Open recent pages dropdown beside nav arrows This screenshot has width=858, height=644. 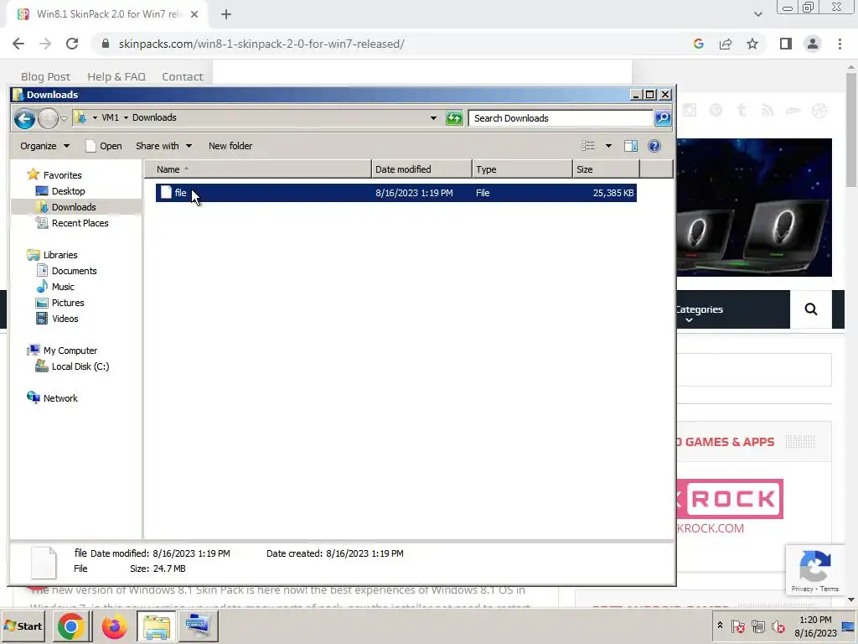pyautogui.click(x=64, y=118)
